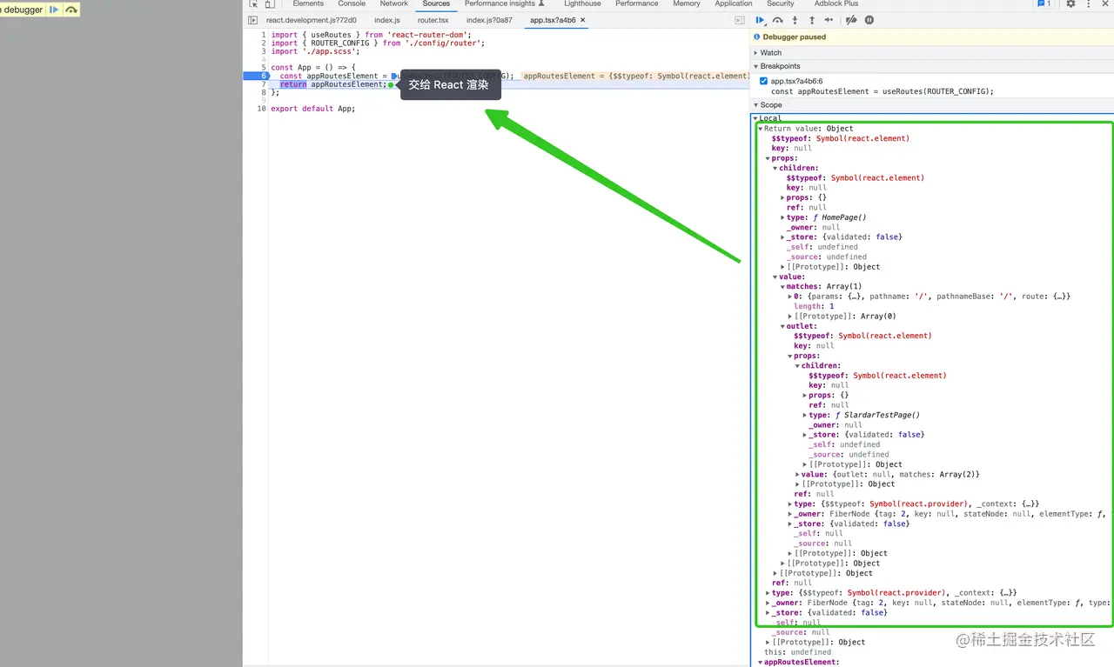This screenshot has width=1114, height=667.
Task: Switch to the Elements panel
Action: pyautogui.click(x=308, y=4)
